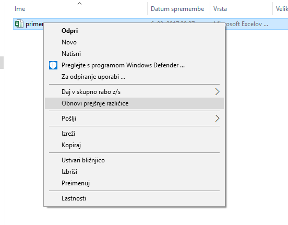Select Izbriši to delete the file
The width and height of the screenshot is (288, 225).
[69, 172]
